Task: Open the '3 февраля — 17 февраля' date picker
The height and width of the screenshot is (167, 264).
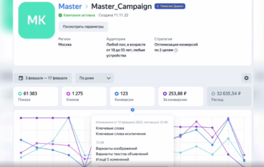Action: tap(43, 78)
